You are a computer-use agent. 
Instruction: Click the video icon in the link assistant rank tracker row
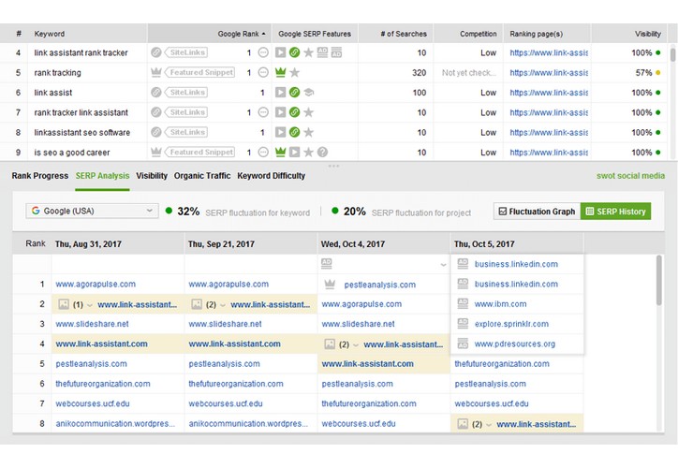tap(280, 52)
